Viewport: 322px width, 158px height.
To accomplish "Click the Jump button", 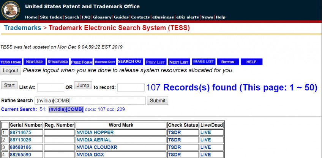I will [83, 85].
